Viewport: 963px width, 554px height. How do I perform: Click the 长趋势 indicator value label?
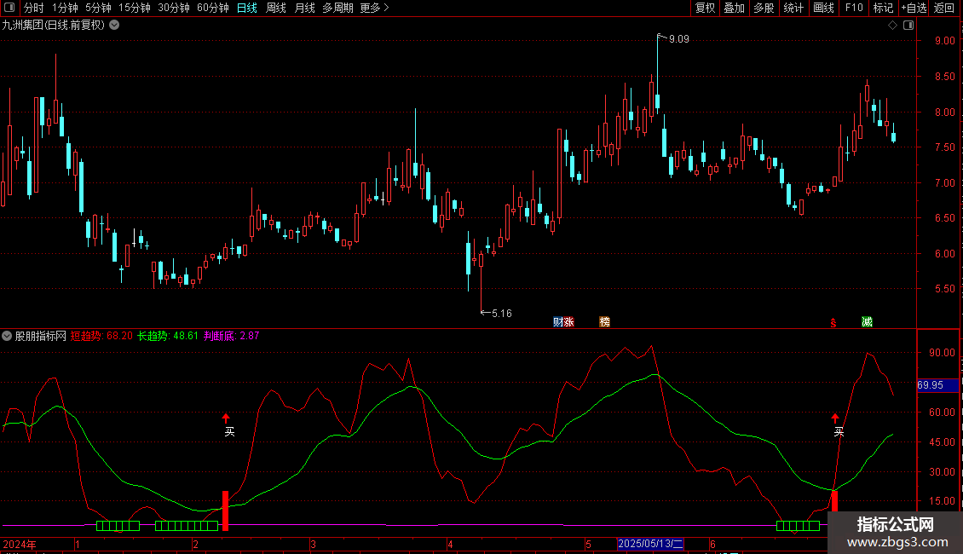pos(168,336)
